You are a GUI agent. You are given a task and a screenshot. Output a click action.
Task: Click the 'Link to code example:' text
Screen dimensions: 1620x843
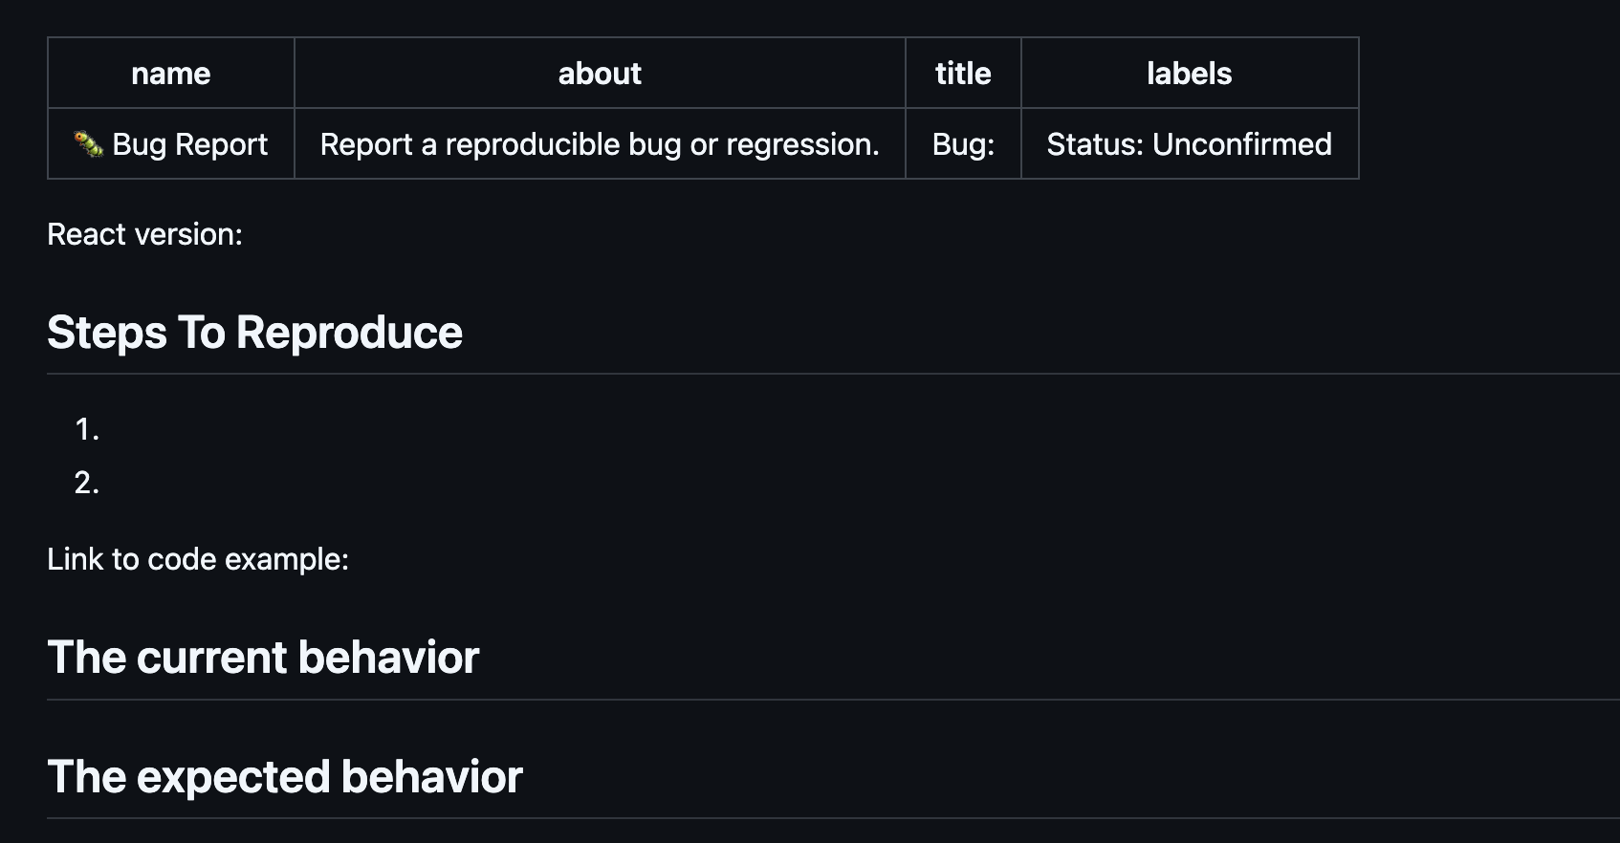click(x=198, y=559)
